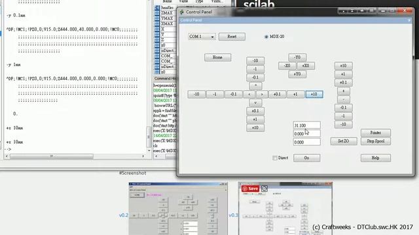Click the Scilab console vertical scrollbar thumb
This screenshot has width=419, height=235.
pyautogui.click(x=149, y=136)
